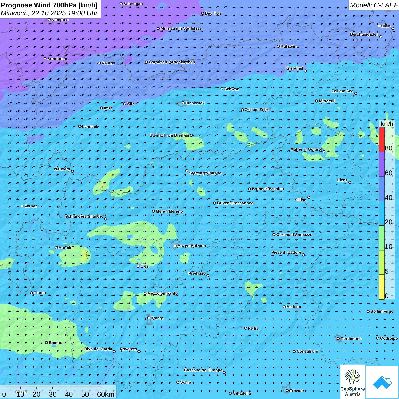Click the Kitzbühel label
This screenshot has width=399, height=399.
click(294, 68)
